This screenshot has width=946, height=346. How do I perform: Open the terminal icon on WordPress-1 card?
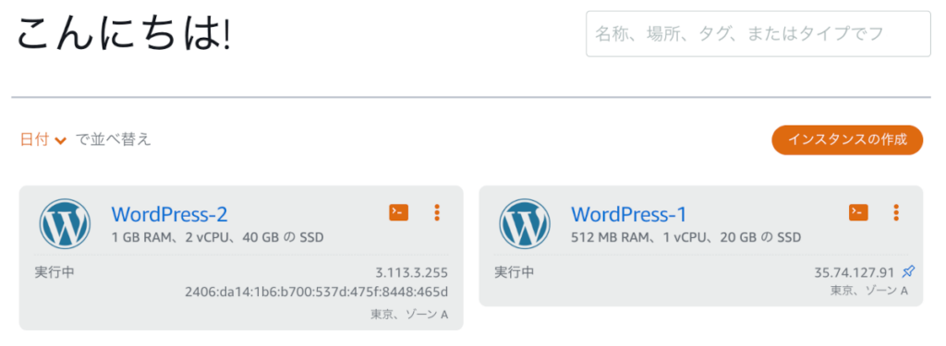click(858, 212)
